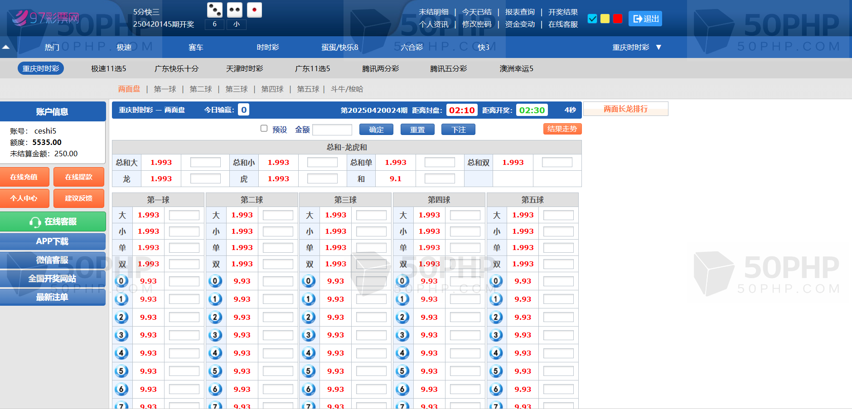Click the 下注 button
The image size is (852, 409).
coord(458,130)
